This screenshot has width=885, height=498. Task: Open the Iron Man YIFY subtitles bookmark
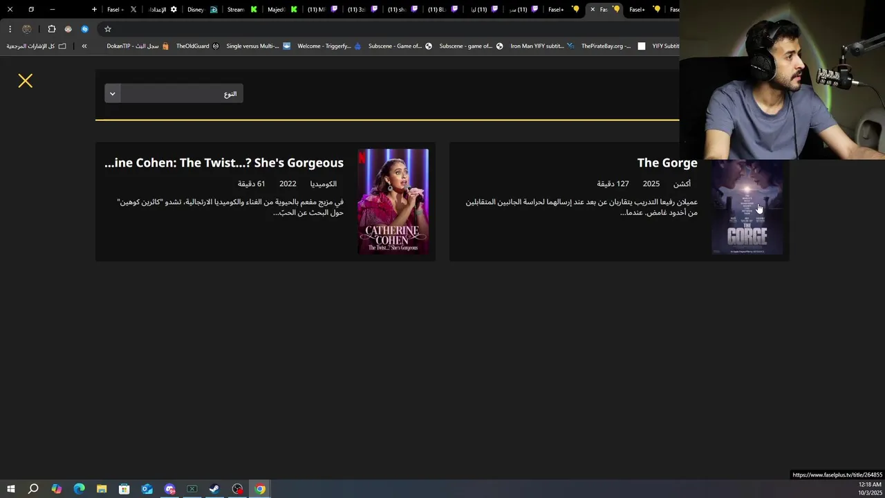pyautogui.click(x=542, y=46)
